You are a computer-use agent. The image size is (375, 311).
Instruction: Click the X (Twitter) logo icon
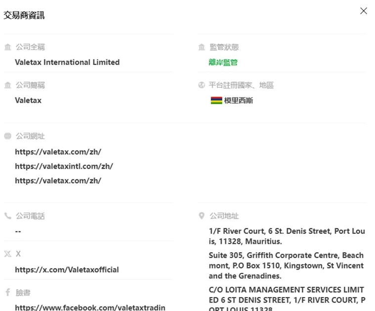[x=7, y=254]
